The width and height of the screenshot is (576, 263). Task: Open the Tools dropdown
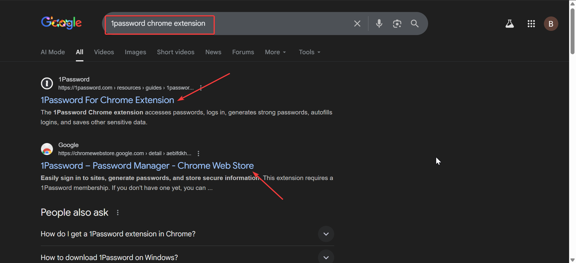pyautogui.click(x=309, y=52)
